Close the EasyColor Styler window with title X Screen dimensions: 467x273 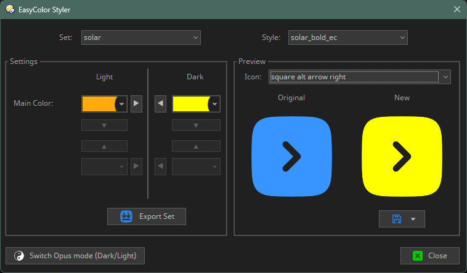457,9
